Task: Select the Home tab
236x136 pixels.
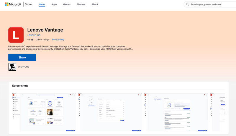Action: (42, 4)
